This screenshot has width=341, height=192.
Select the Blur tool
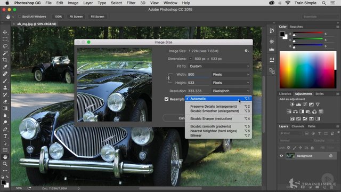pos(5,115)
